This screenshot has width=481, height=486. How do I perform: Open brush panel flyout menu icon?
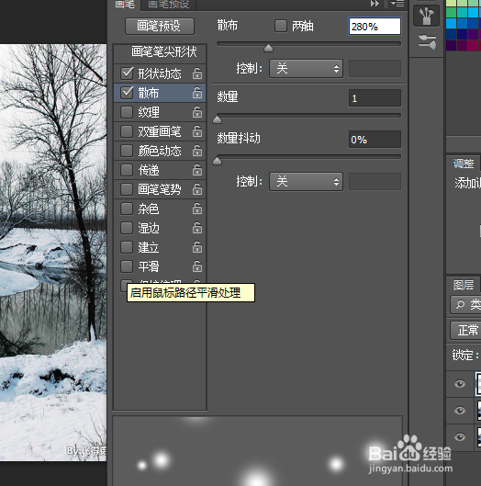coord(397,4)
